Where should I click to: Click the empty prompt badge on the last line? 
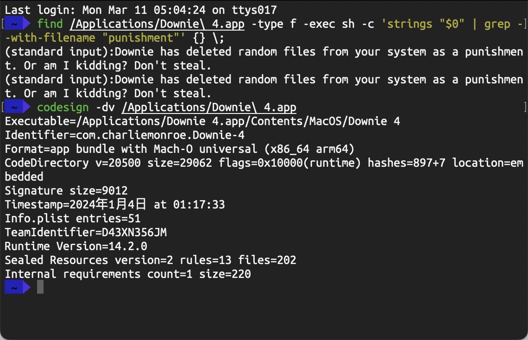point(17,288)
